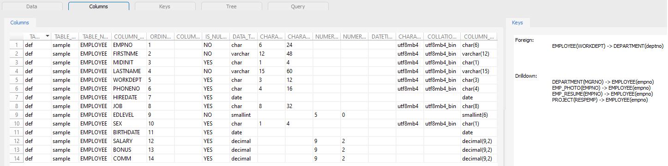
Task: Click the SALARY cell
Action: (129, 141)
